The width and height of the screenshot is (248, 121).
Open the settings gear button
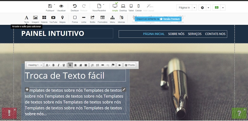(x=202, y=8)
